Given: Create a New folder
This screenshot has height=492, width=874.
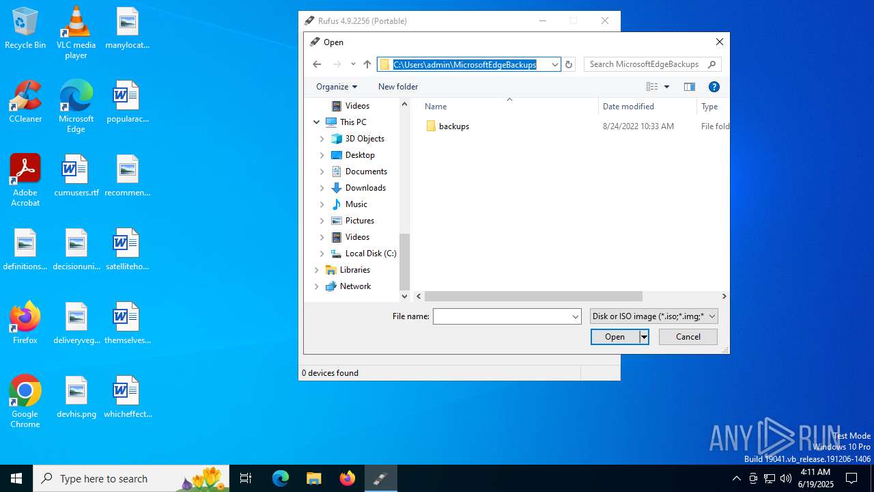Looking at the screenshot, I should [398, 87].
